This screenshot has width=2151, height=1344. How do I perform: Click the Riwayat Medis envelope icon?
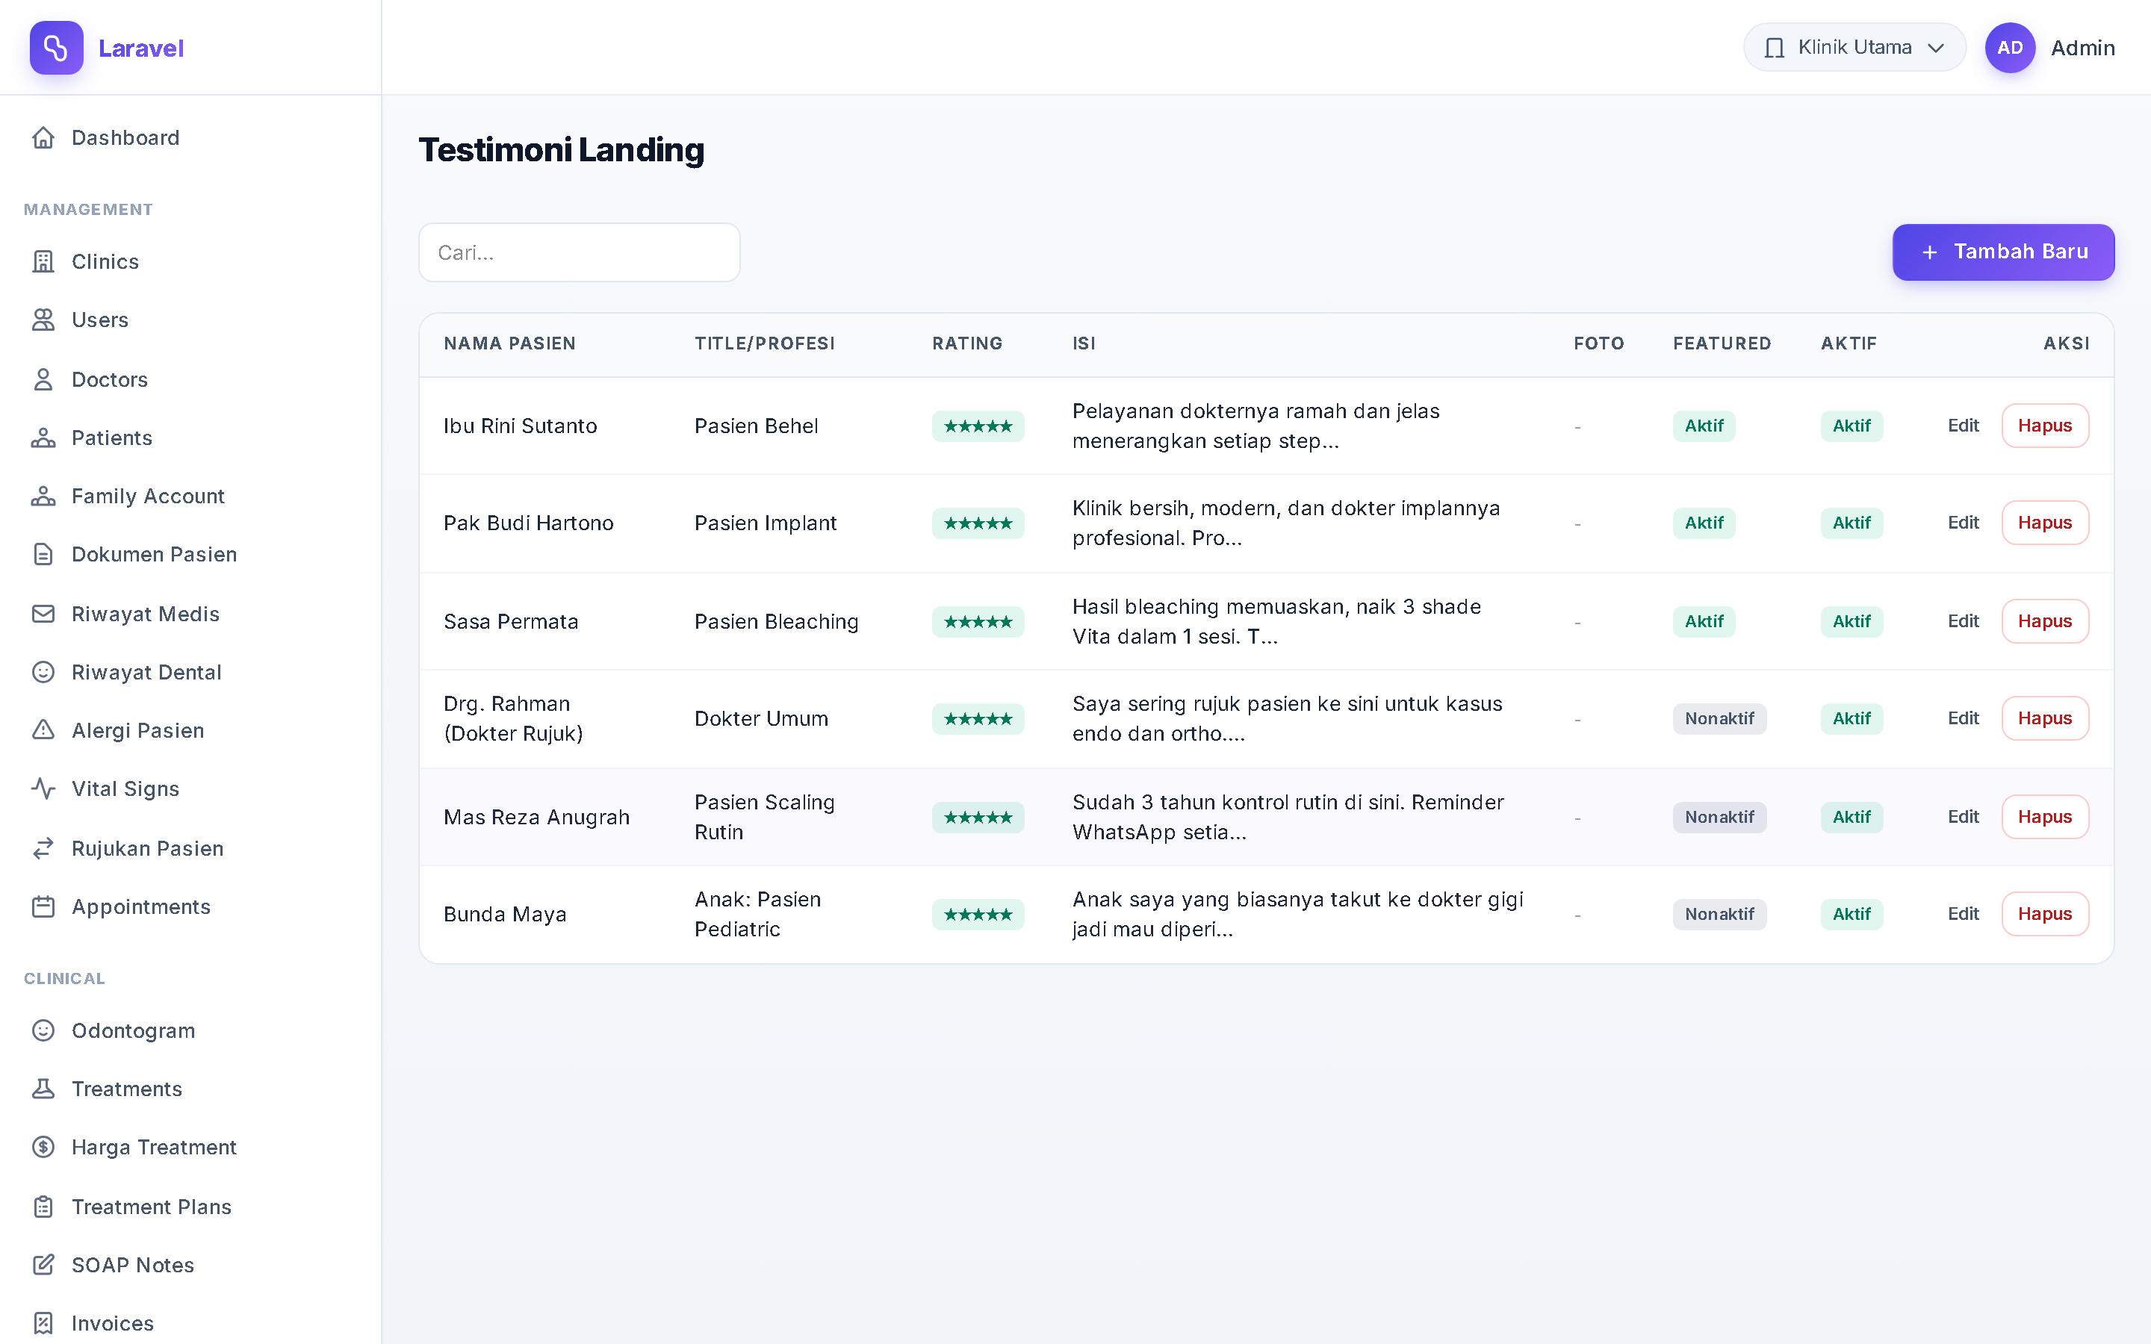click(43, 615)
